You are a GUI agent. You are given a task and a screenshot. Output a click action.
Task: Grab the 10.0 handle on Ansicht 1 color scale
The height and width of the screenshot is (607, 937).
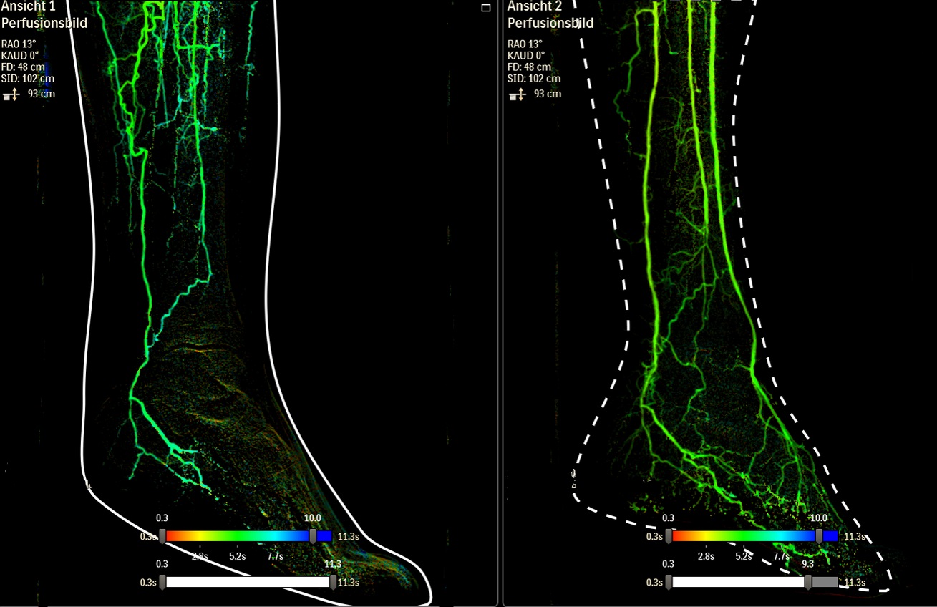click(313, 536)
